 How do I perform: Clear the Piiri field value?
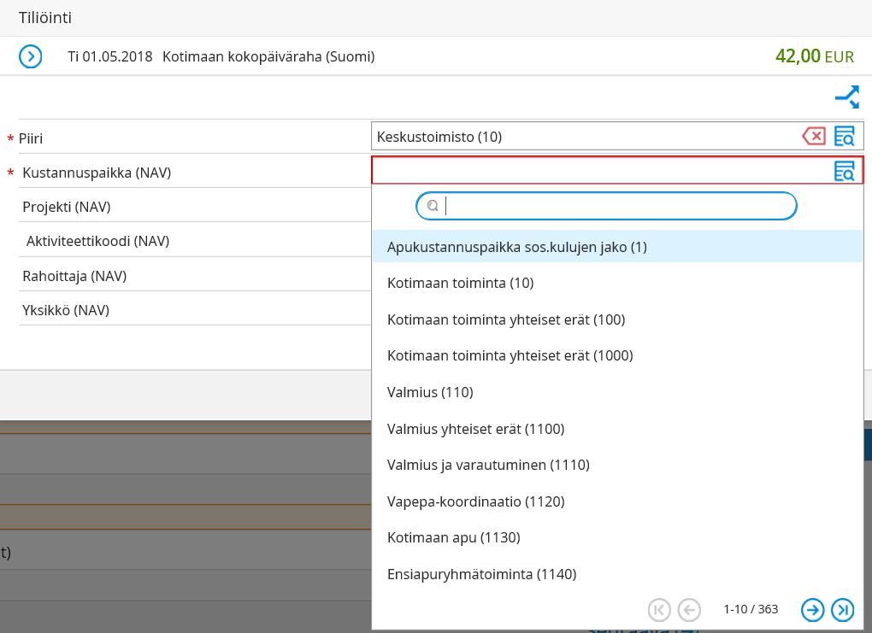814,136
